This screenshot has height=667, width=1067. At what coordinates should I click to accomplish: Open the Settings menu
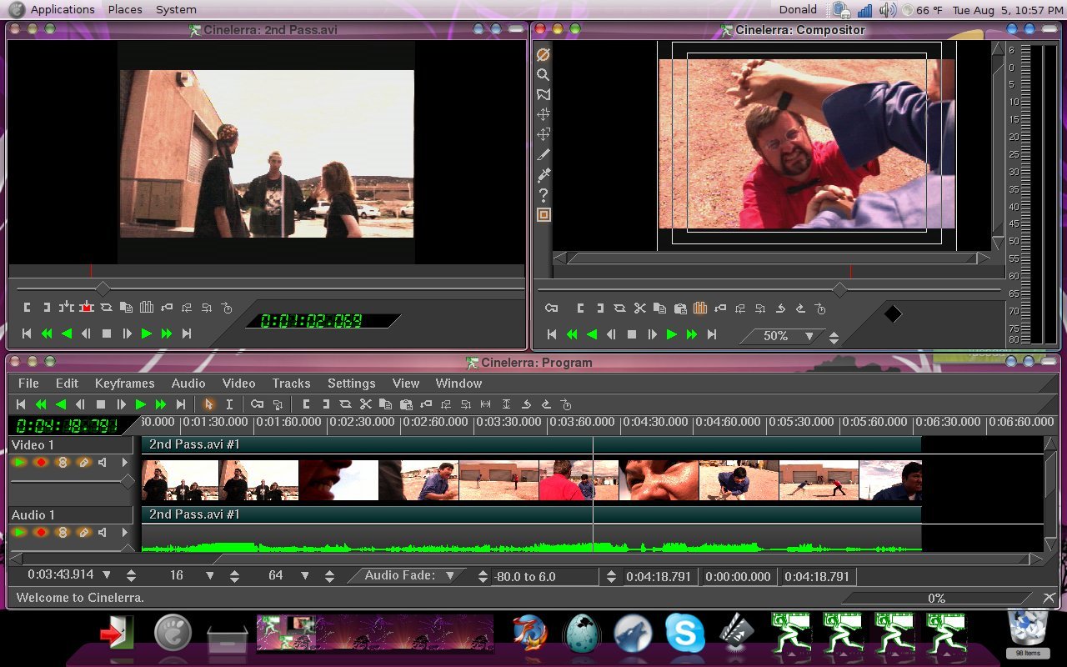coord(351,384)
